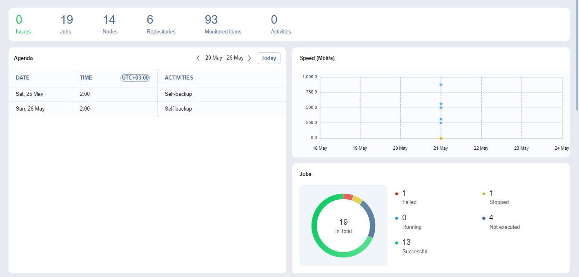Open the Nodes summary counter
579x277 pixels.
click(x=109, y=24)
